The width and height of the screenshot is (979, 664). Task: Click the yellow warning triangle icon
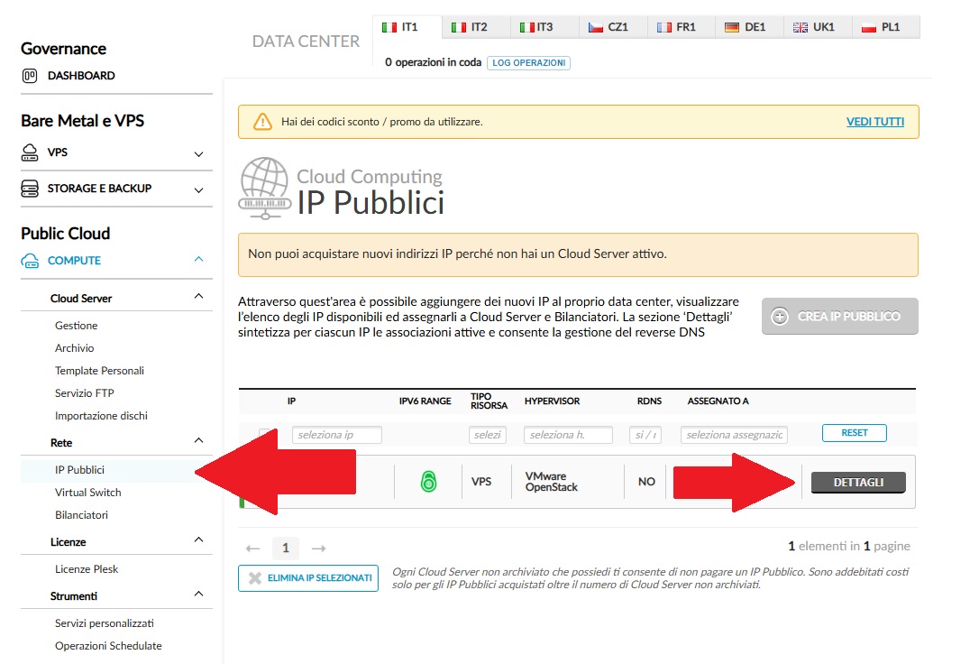(261, 122)
